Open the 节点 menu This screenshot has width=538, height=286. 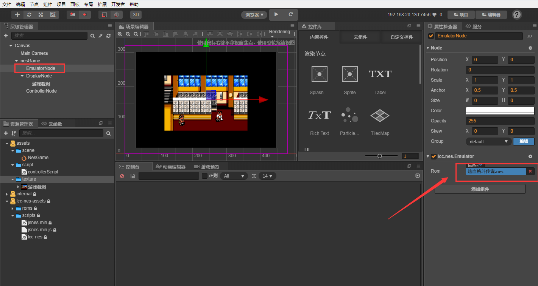[34, 5]
